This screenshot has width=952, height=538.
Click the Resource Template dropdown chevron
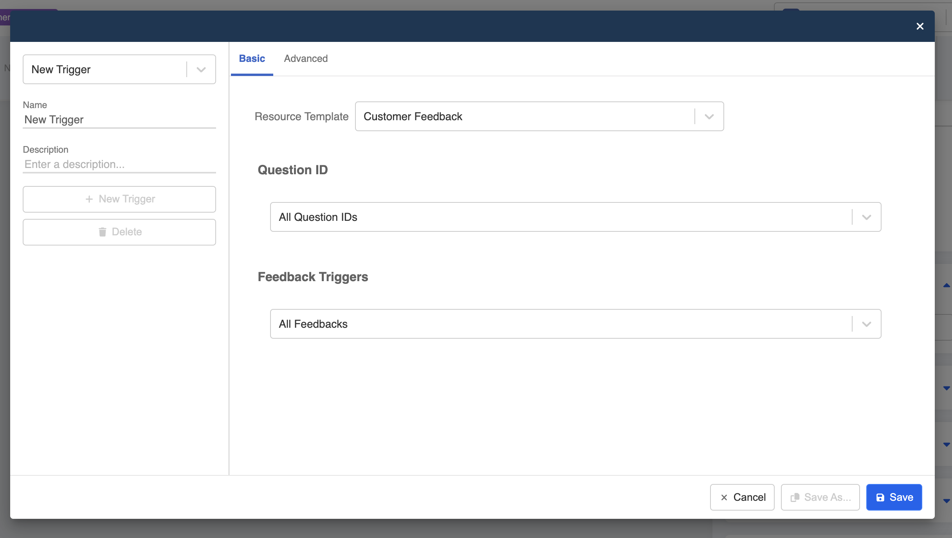pyautogui.click(x=709, y=117)
